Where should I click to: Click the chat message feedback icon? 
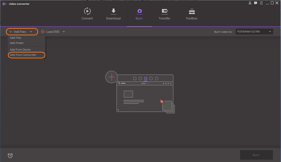[x=256, y=3]
